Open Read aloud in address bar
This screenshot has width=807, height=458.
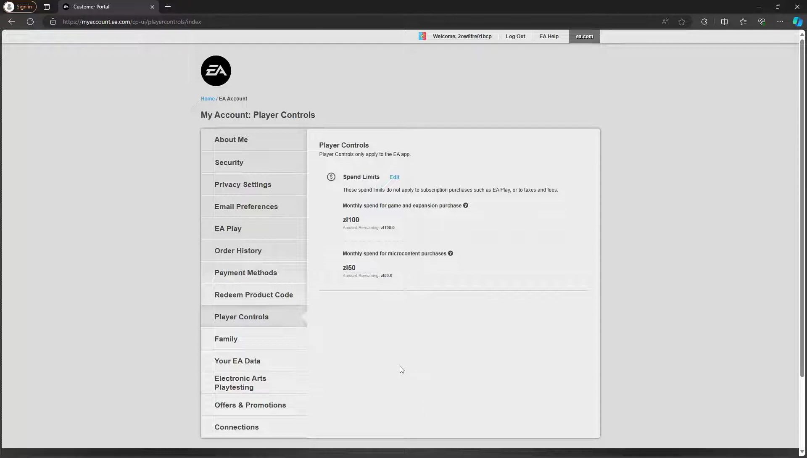(x=665, y=21)
